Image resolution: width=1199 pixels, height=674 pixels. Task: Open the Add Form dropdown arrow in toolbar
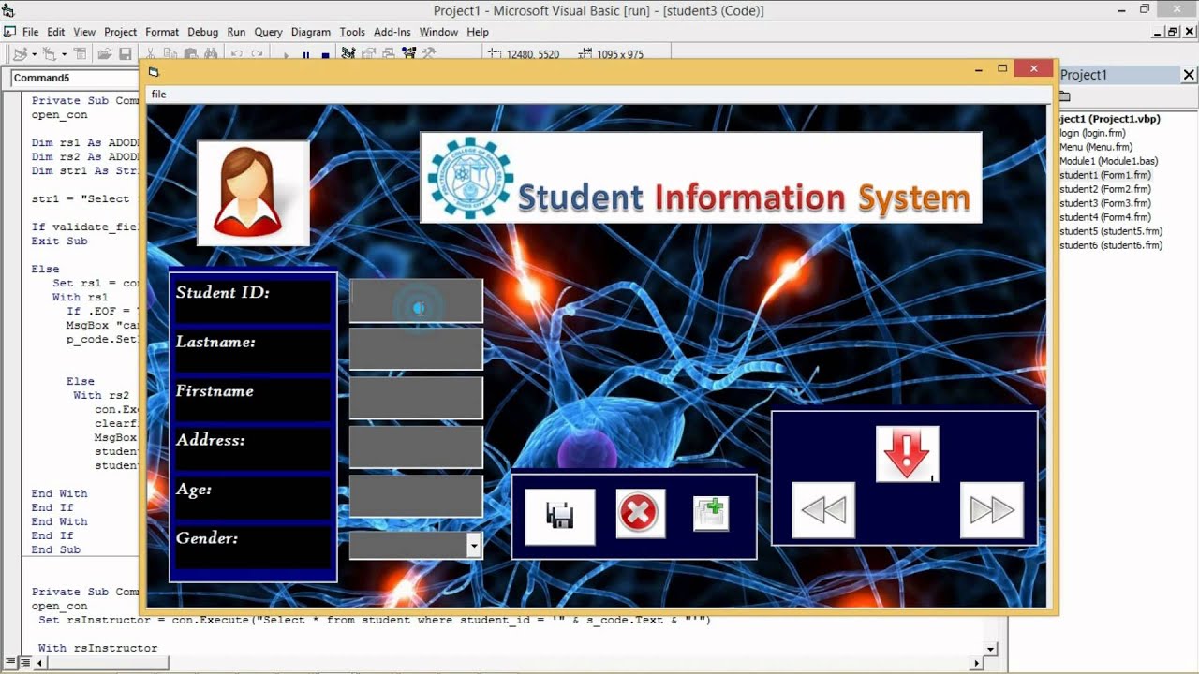tap(64, 54)
